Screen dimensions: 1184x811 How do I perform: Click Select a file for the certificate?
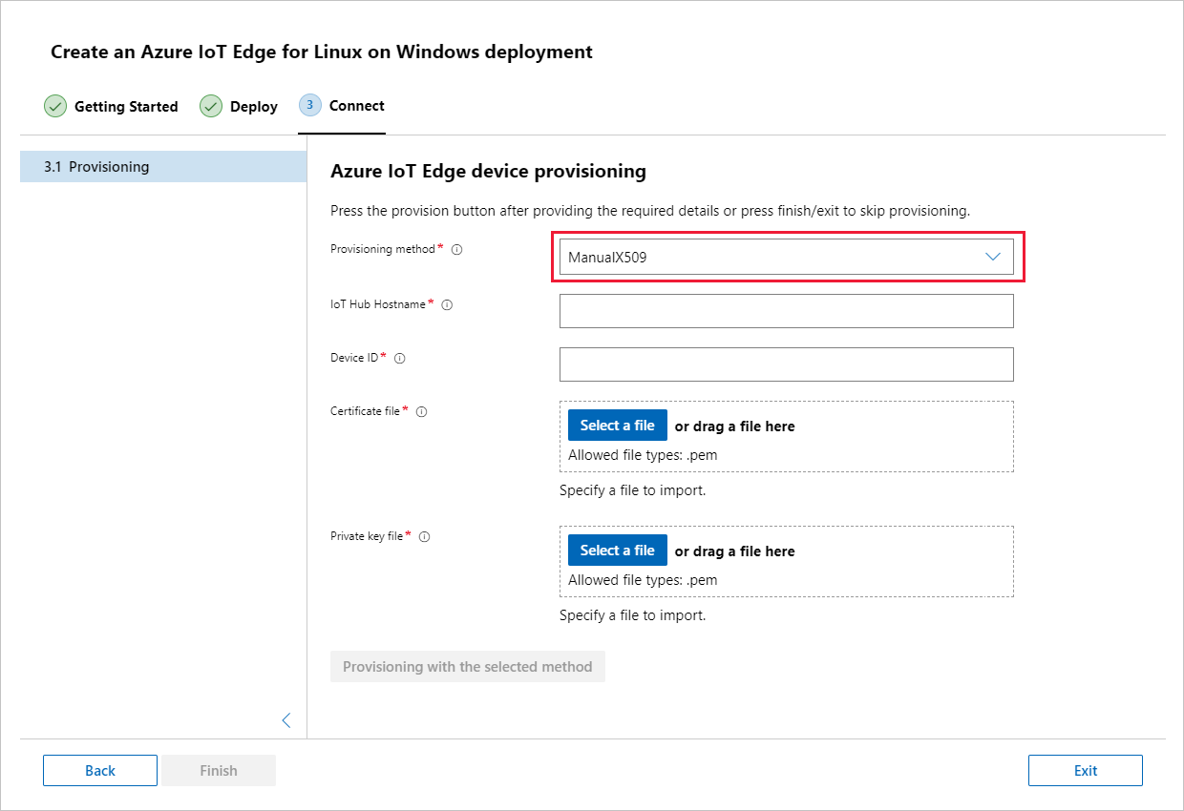[x=617, y=425]
